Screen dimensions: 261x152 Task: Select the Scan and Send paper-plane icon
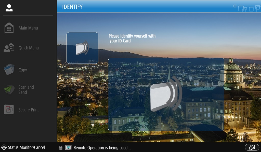coord(9,89)
